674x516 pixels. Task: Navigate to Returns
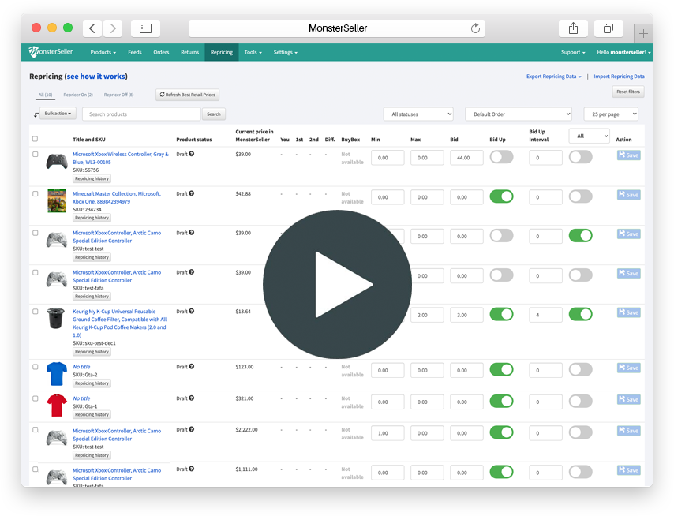coord(189,52)
